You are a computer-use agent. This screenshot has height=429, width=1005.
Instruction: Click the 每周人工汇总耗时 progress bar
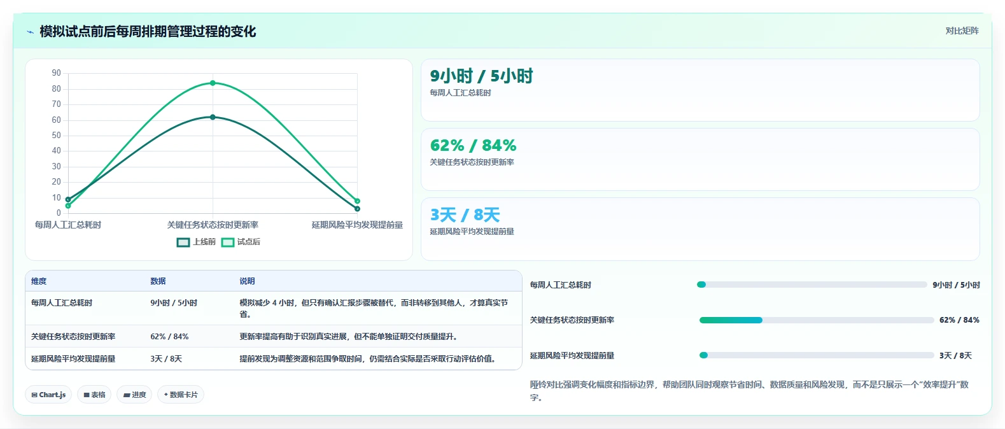(812, 285)
